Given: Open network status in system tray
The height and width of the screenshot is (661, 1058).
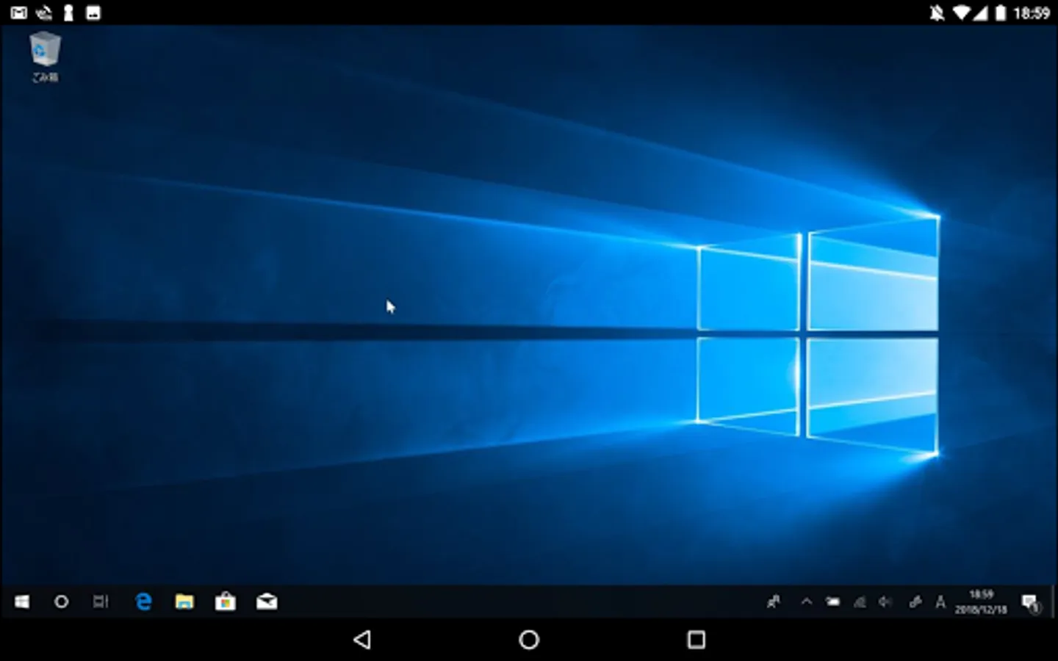Looking at the screenshot, I should point(860,602).
